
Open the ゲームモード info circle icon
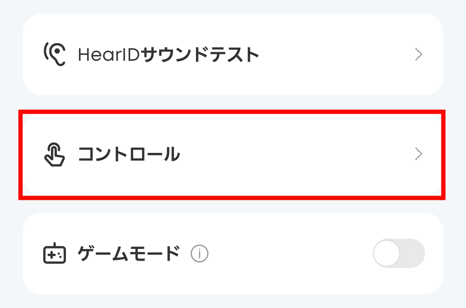tap(199, 253)
